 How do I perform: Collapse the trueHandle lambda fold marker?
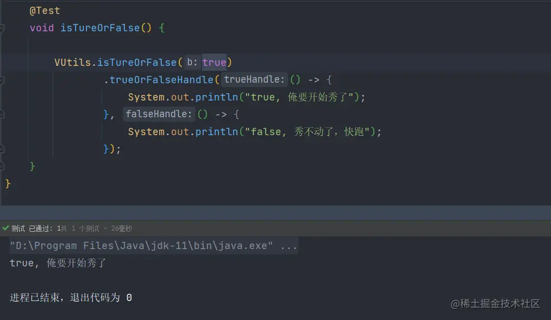click(2, 80)
